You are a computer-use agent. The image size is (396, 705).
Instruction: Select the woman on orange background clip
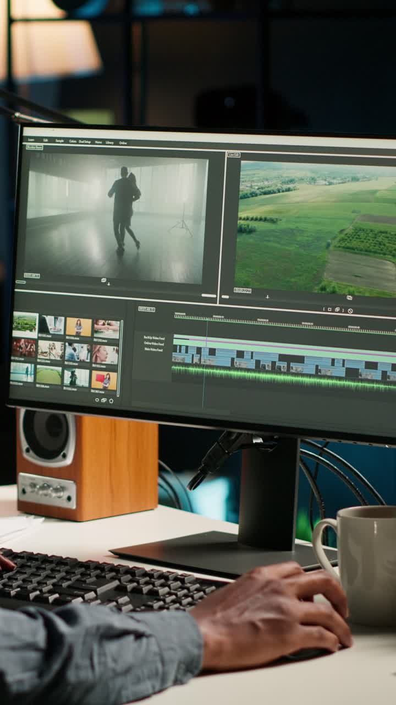tap(79, 327)
